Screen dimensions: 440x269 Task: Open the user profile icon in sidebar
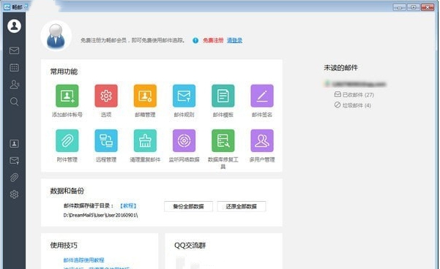(14, 26)
